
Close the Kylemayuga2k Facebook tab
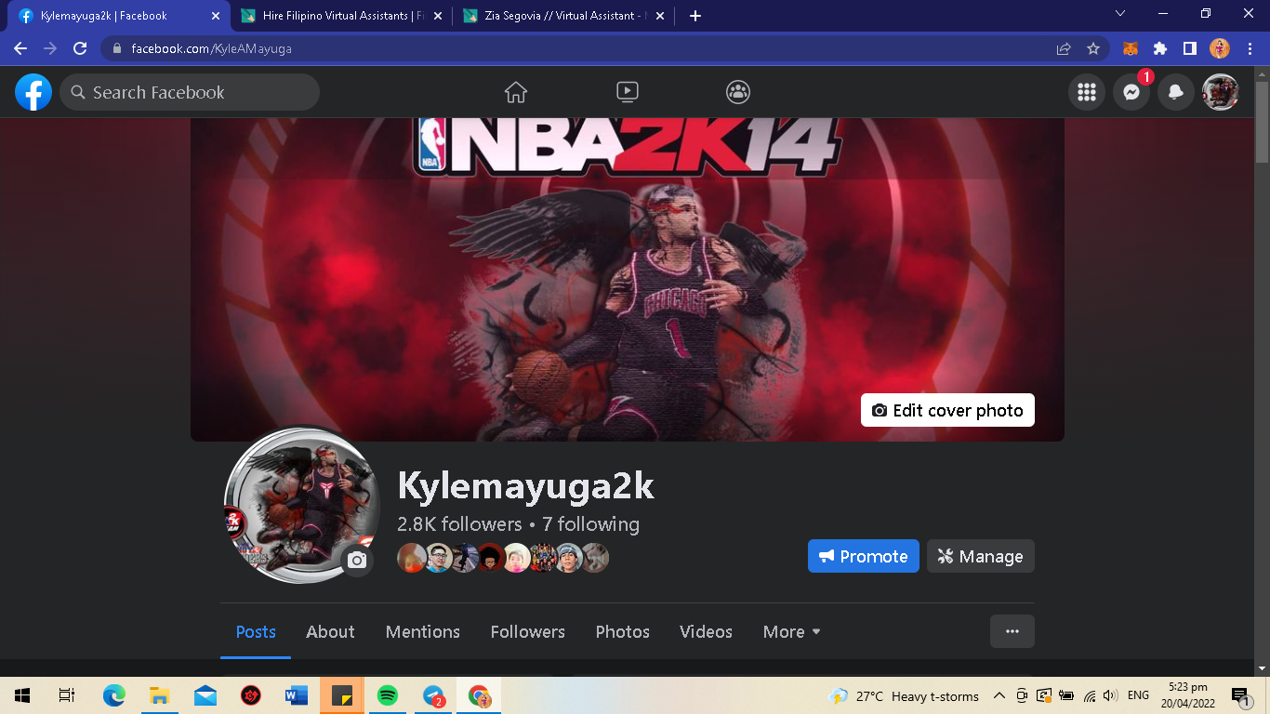click(216, 16)
